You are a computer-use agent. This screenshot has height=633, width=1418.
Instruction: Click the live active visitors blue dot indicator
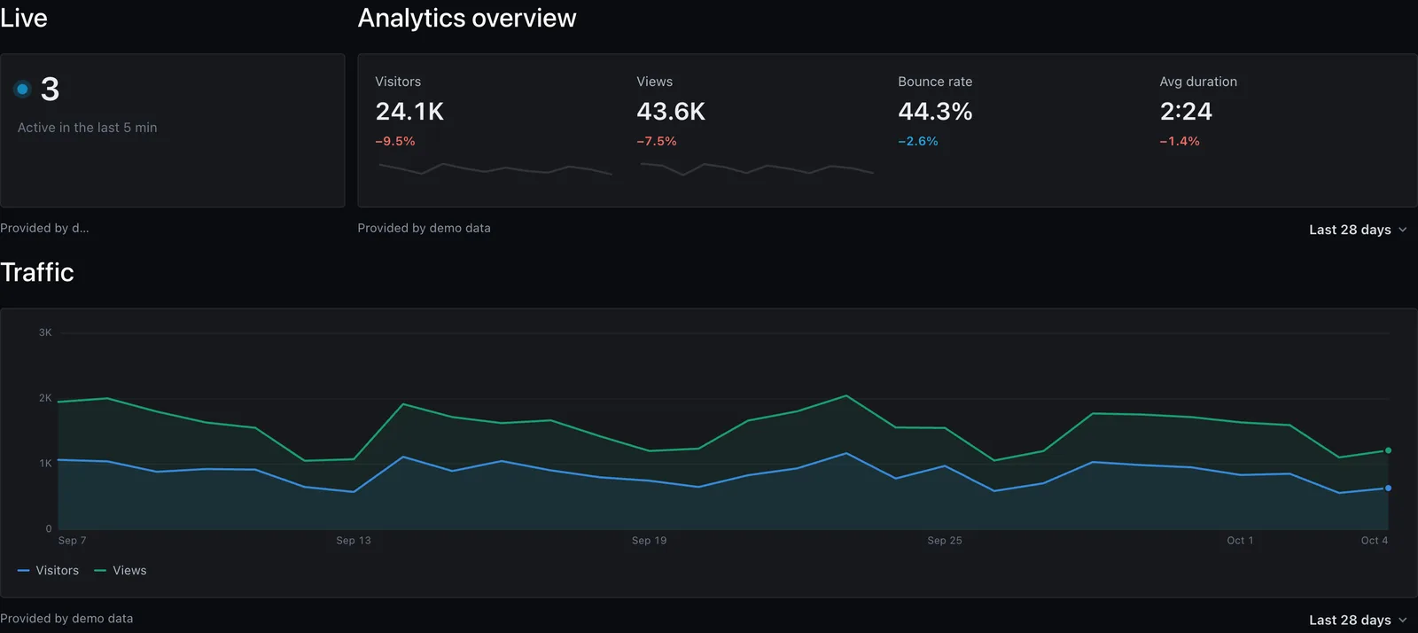click(23, 89)
